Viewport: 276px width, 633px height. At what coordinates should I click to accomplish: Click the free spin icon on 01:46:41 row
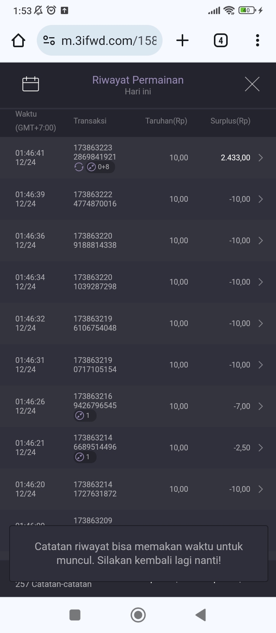point(79,167)
